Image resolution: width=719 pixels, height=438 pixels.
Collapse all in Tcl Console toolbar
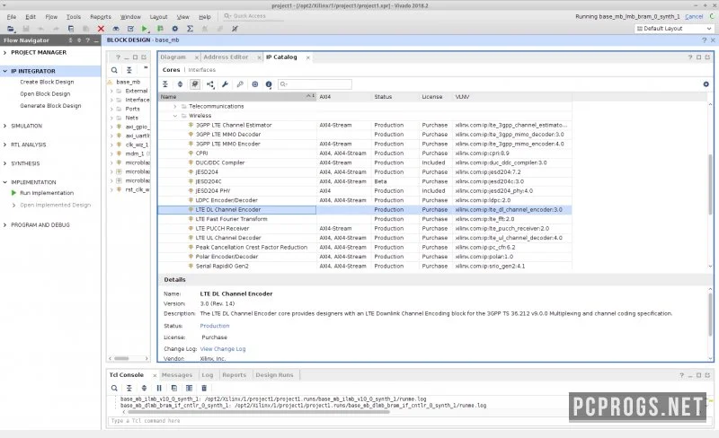(x=129, y=388)
